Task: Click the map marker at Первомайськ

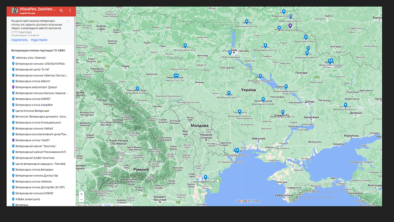Action: click(239, 112)
